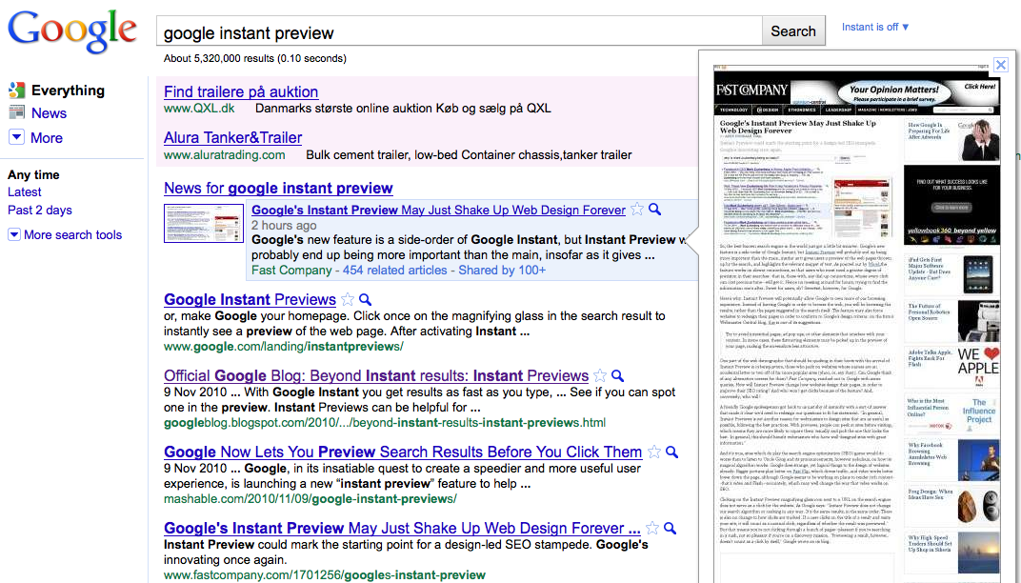The width and height of the screenshot is (1021, 583).
Task: Click www.google.com/landing/instantpreviews/ URL
Action: (283, 347)
